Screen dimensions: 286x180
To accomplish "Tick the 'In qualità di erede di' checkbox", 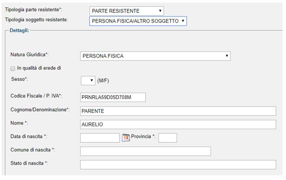I will tap(13, 68).
